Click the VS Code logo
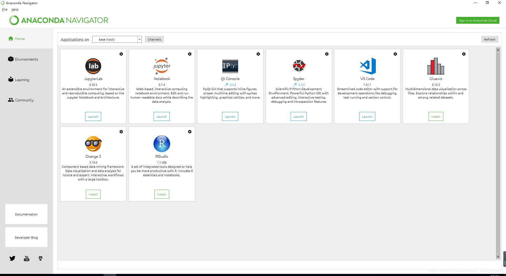Screen dimensions: 506x276 coord(368,66)
